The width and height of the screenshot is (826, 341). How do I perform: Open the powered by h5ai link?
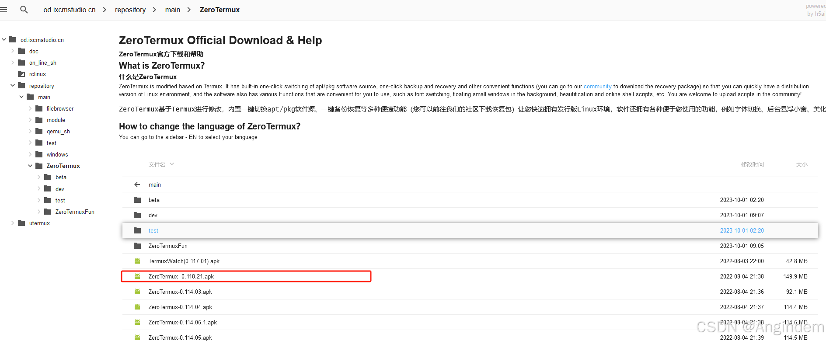point(816,10)
